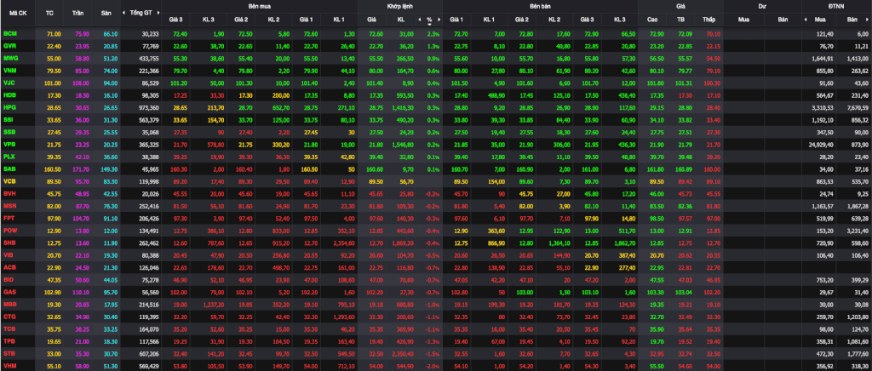This screenshot has height=371, width=872.
Task: Select the TPB ticker symbol
Action: (x=9, y=340)
